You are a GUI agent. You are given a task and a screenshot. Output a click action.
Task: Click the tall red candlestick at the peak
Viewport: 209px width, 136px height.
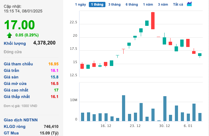tap(153, 21)
